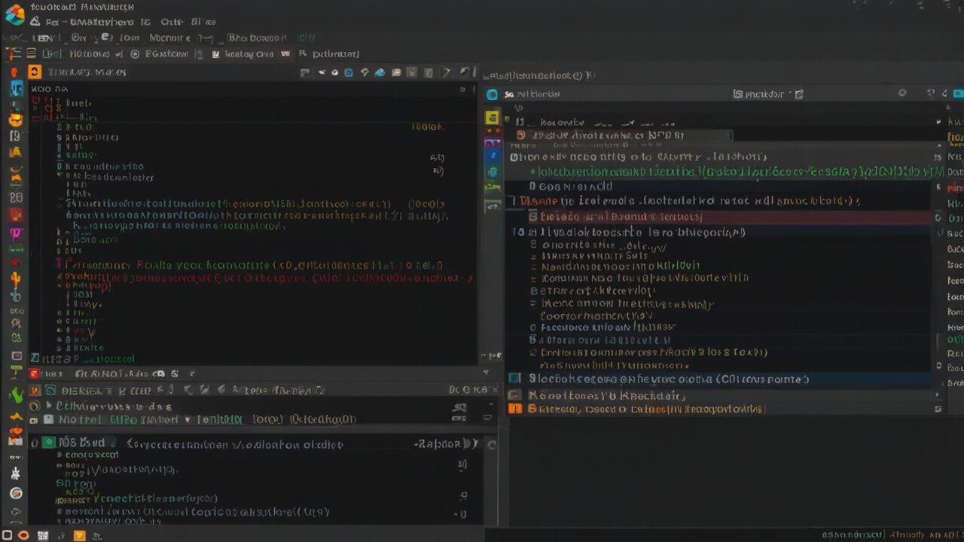Click the orange square icon on the left editor tab
The width and height of the screenshot is (964, 542).
tap(35, 72)
